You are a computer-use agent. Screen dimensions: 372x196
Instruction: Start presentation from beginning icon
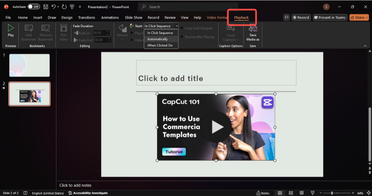(x=72, y=7)
